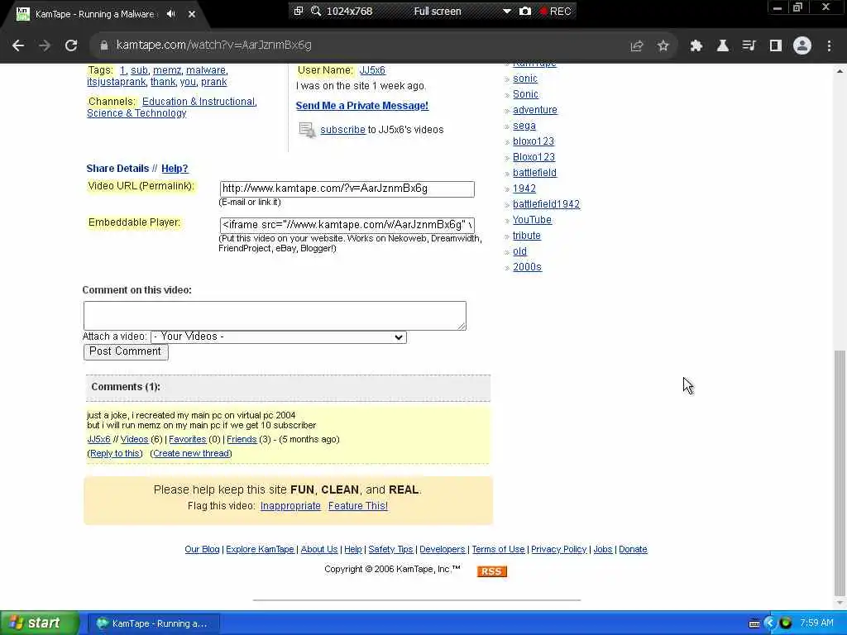
Task: Open Chrome Labs flask icon
Action: tap(722, 46)
